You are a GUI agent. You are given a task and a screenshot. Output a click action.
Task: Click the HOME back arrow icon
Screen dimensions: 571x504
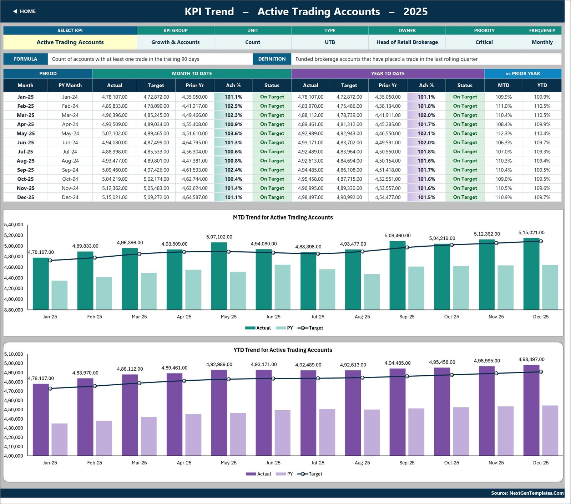[x=15, y=11]
